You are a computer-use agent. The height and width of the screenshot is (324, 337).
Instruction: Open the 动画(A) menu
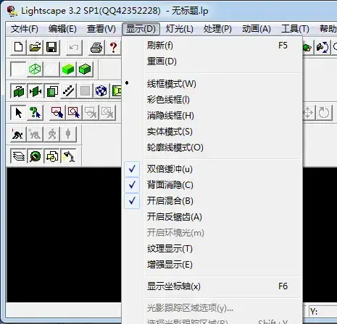257,29
